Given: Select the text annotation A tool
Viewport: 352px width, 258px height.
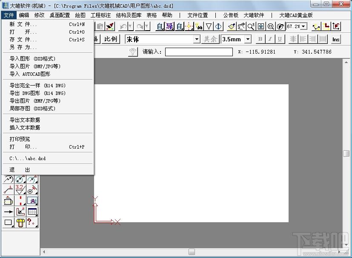Looking at the screenshot, I should 32,201.
